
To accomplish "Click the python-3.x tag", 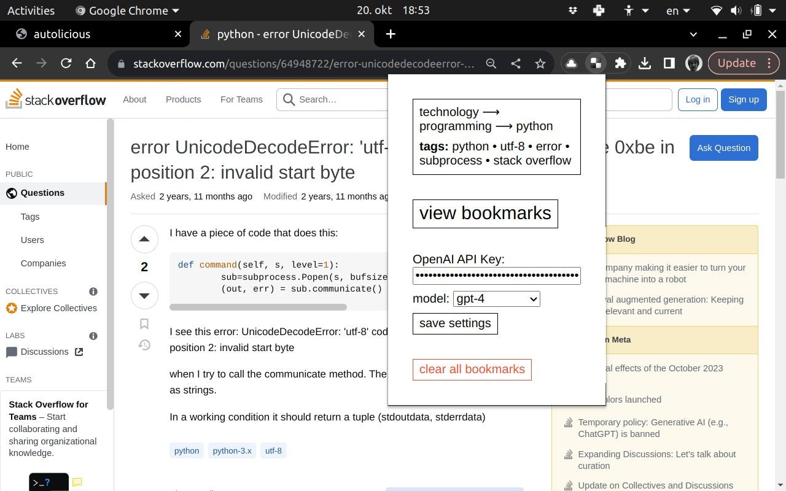I will [232, 450].
